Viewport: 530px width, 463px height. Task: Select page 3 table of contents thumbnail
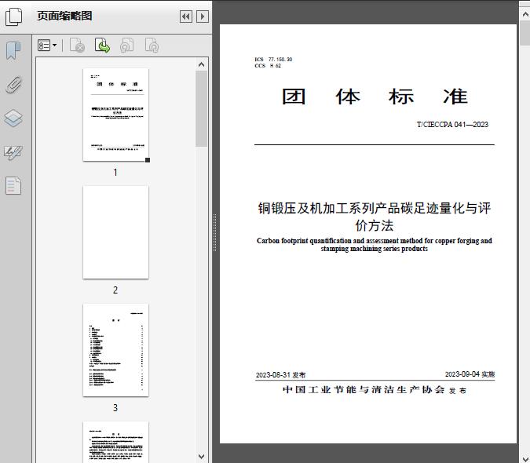(x=115, y=350)
